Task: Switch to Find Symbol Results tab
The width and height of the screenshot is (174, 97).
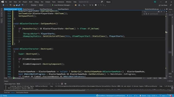Action: click(22, 92)
